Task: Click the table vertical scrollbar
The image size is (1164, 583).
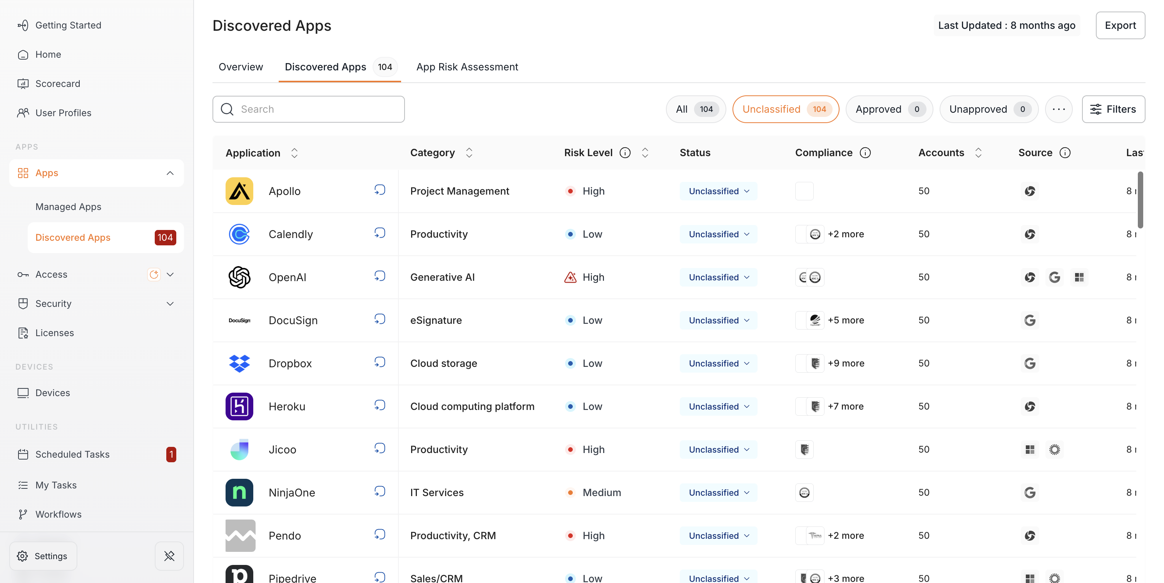Action: coord(1141,200)
